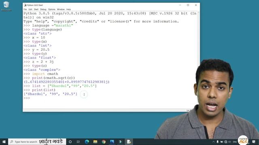The width and height of the screenshot is (259, 145).
Task: Launch Google Chrome from the taskbar
Action: tap(104, 142)
